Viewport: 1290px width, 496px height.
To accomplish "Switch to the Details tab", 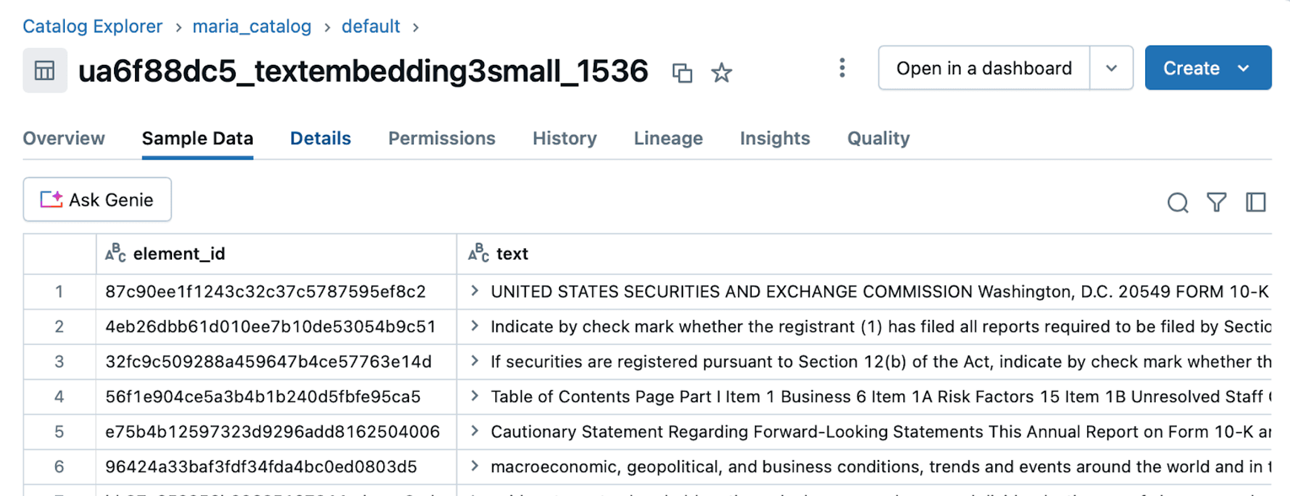I will [x=320, y=138].
